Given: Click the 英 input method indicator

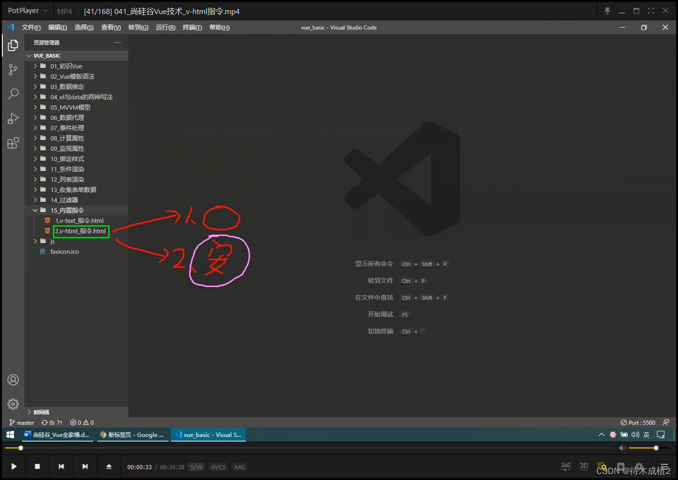Looking at the screenshot, I should tap(647, 435).
